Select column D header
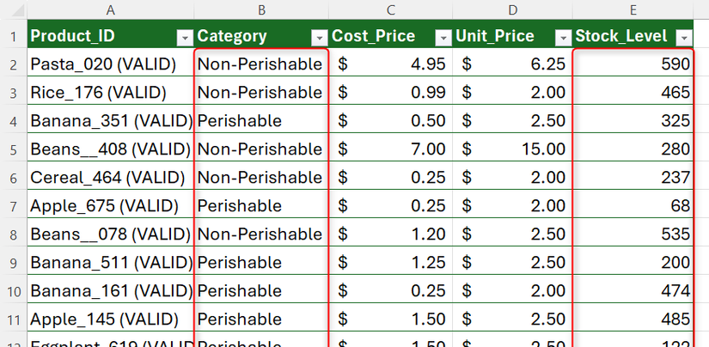Image resolution: width=709 pixels, height=347 pixels. pyautogui.click(x=513, y=10)
